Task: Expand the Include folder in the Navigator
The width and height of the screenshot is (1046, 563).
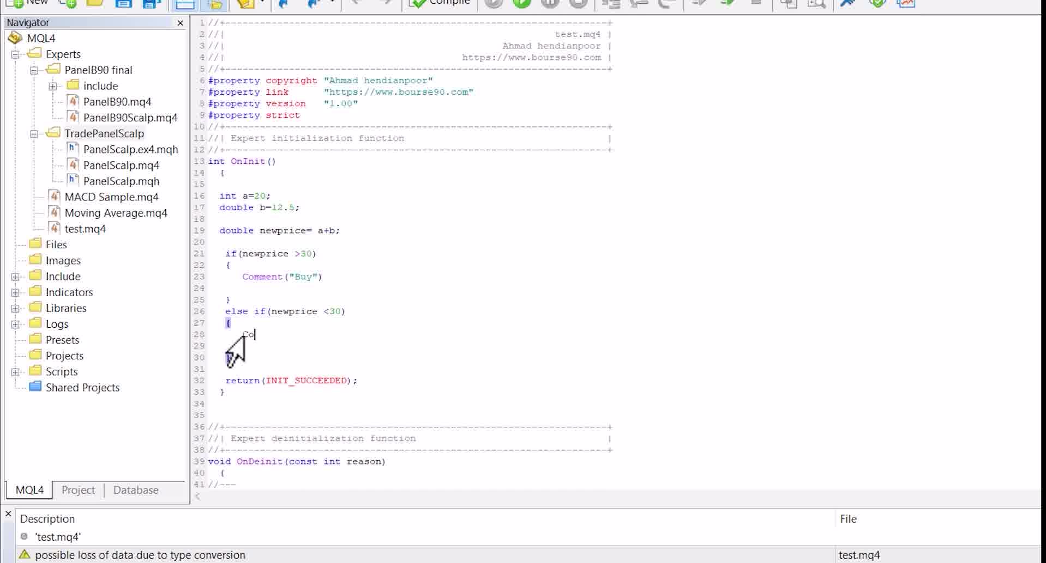Action: [15, 277]
